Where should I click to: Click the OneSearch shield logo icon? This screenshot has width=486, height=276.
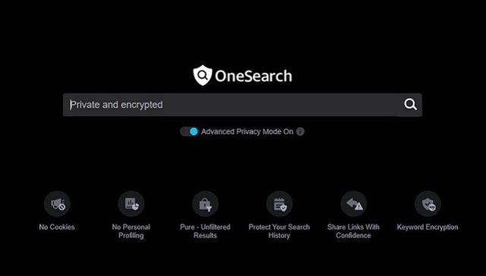[x=203, y=75]
